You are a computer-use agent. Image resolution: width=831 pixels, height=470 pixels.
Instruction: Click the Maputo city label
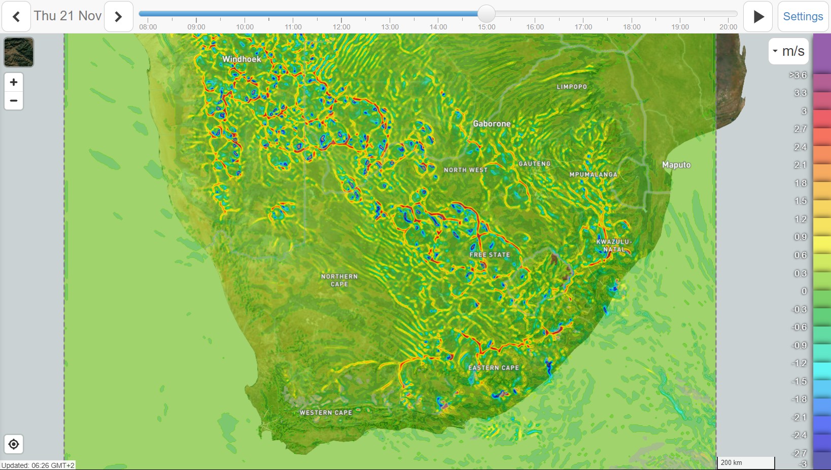pos(676,165)
